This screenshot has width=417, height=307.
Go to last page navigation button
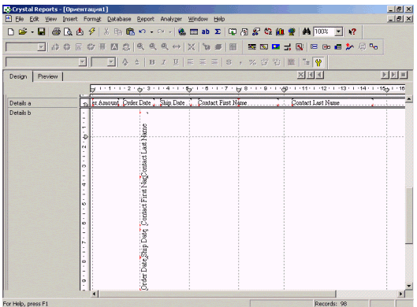tap(394, 75)
